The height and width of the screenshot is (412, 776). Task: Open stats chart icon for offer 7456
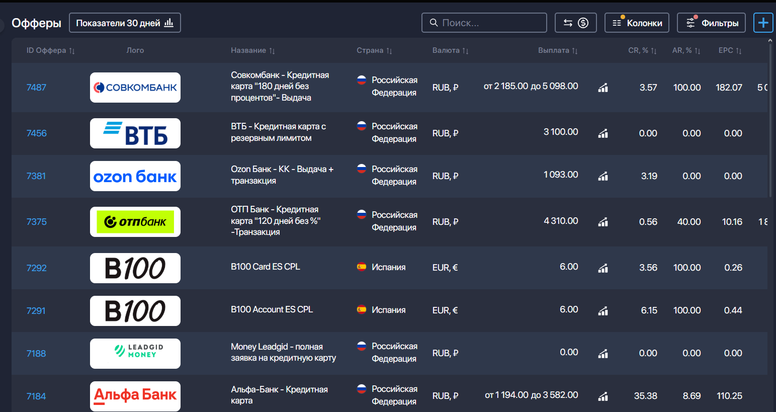603,133
